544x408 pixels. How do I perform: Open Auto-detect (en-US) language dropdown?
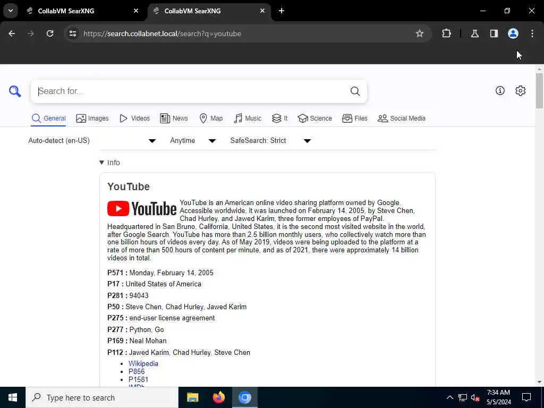click(x=92, y=140)
